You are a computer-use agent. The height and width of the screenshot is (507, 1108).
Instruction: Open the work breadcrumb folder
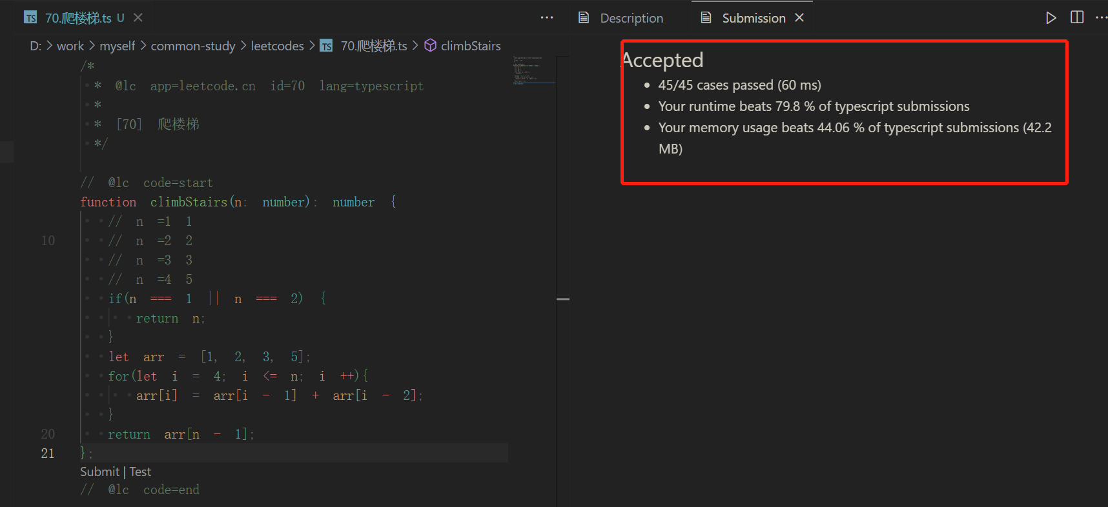[x=70, y=46]
